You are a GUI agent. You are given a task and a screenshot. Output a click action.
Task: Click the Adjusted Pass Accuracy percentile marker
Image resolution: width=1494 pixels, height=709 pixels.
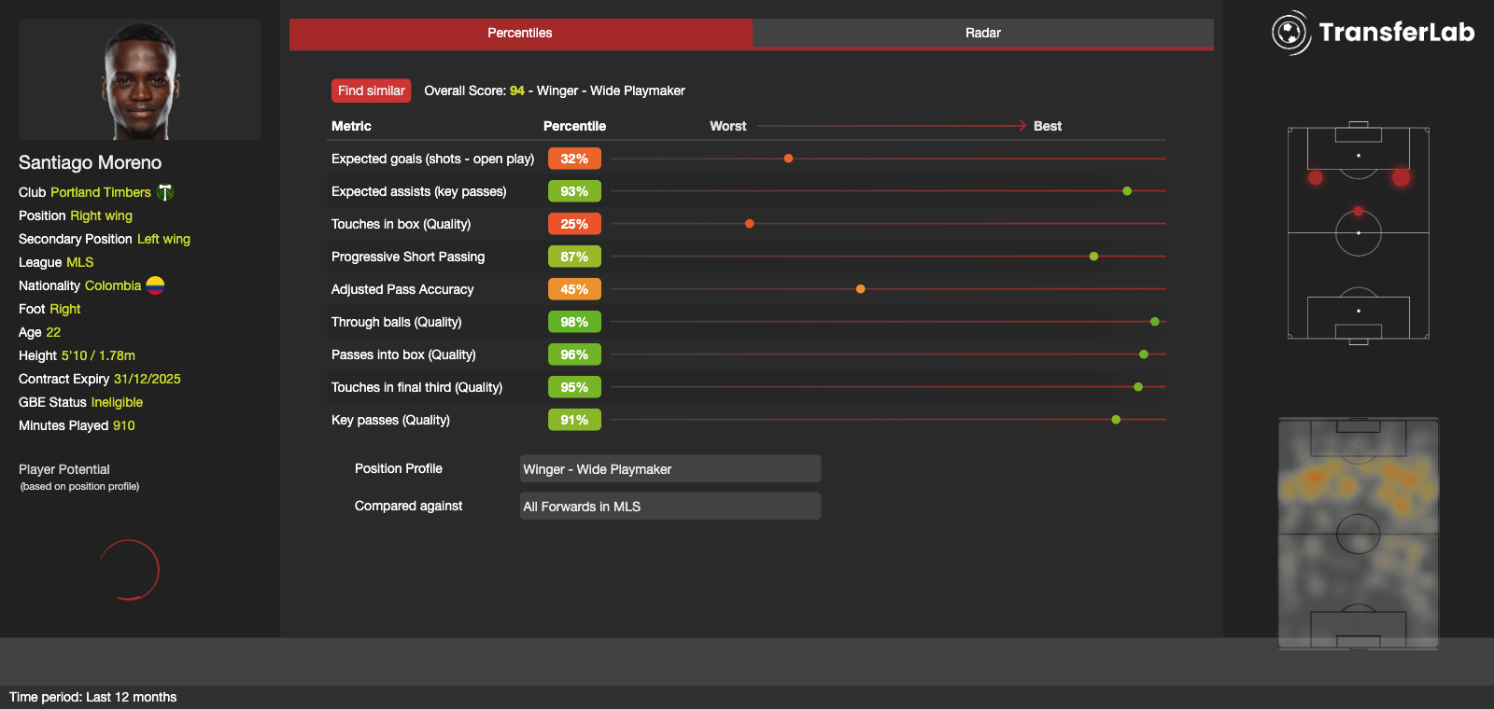[861, 289]
